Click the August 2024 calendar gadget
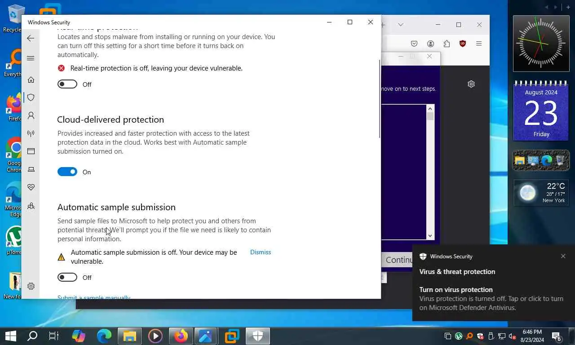The height and width of the screenshot is (345, 575). pos(541,111)
